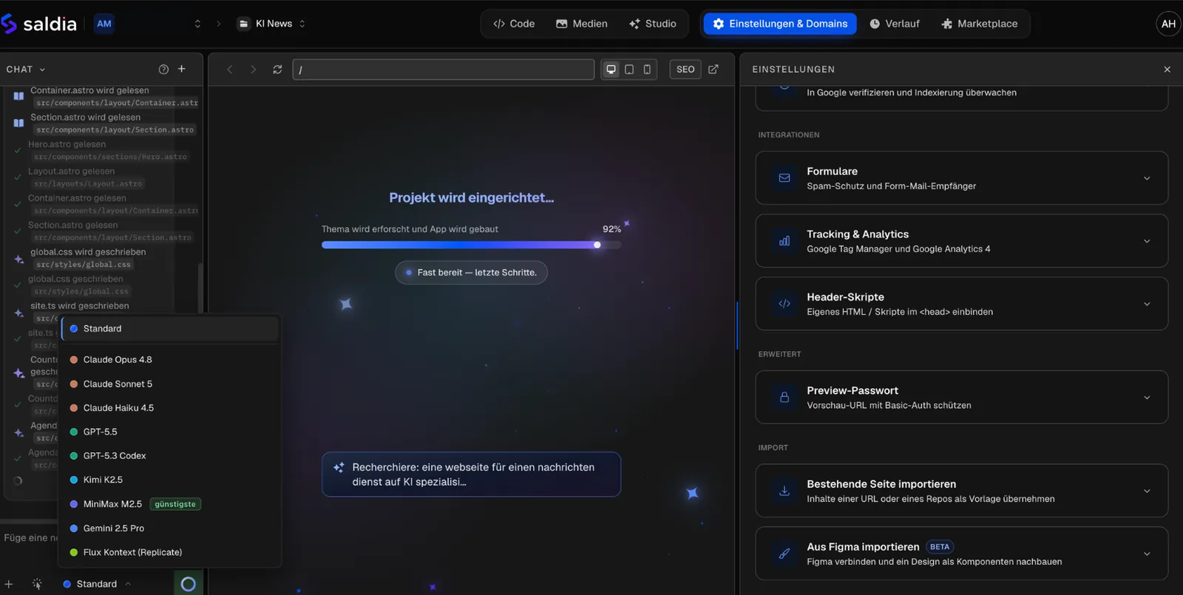Image resolution: width=1183 pixels, height=595 pixels.
Task: Click the Recherchiere prompt card
Action: (471, 475)
